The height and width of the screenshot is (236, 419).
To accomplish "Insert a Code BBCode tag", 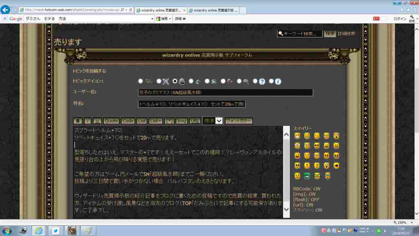I will (128, 121).
